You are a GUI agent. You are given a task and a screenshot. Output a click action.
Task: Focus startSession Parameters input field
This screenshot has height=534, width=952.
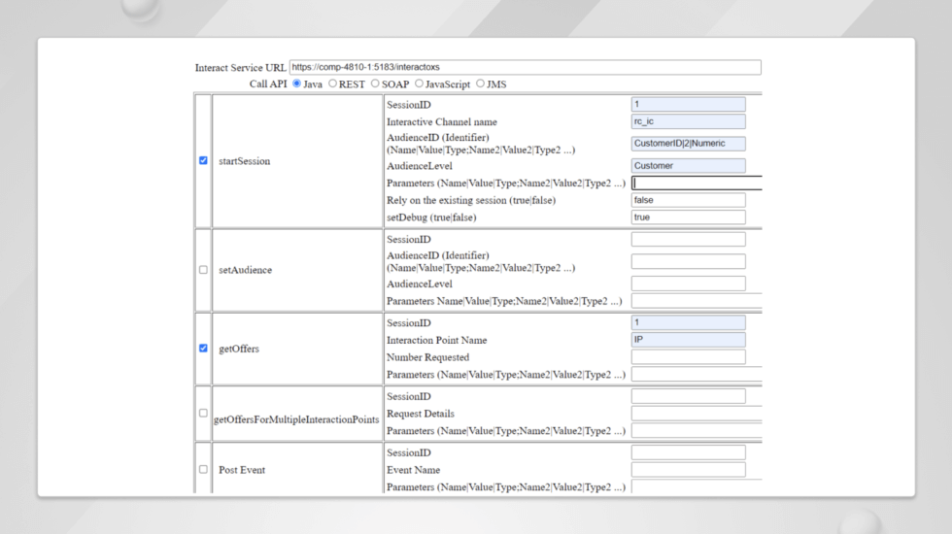[x=697, y=183]
